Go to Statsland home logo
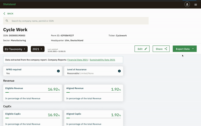 tap(9, 4)
